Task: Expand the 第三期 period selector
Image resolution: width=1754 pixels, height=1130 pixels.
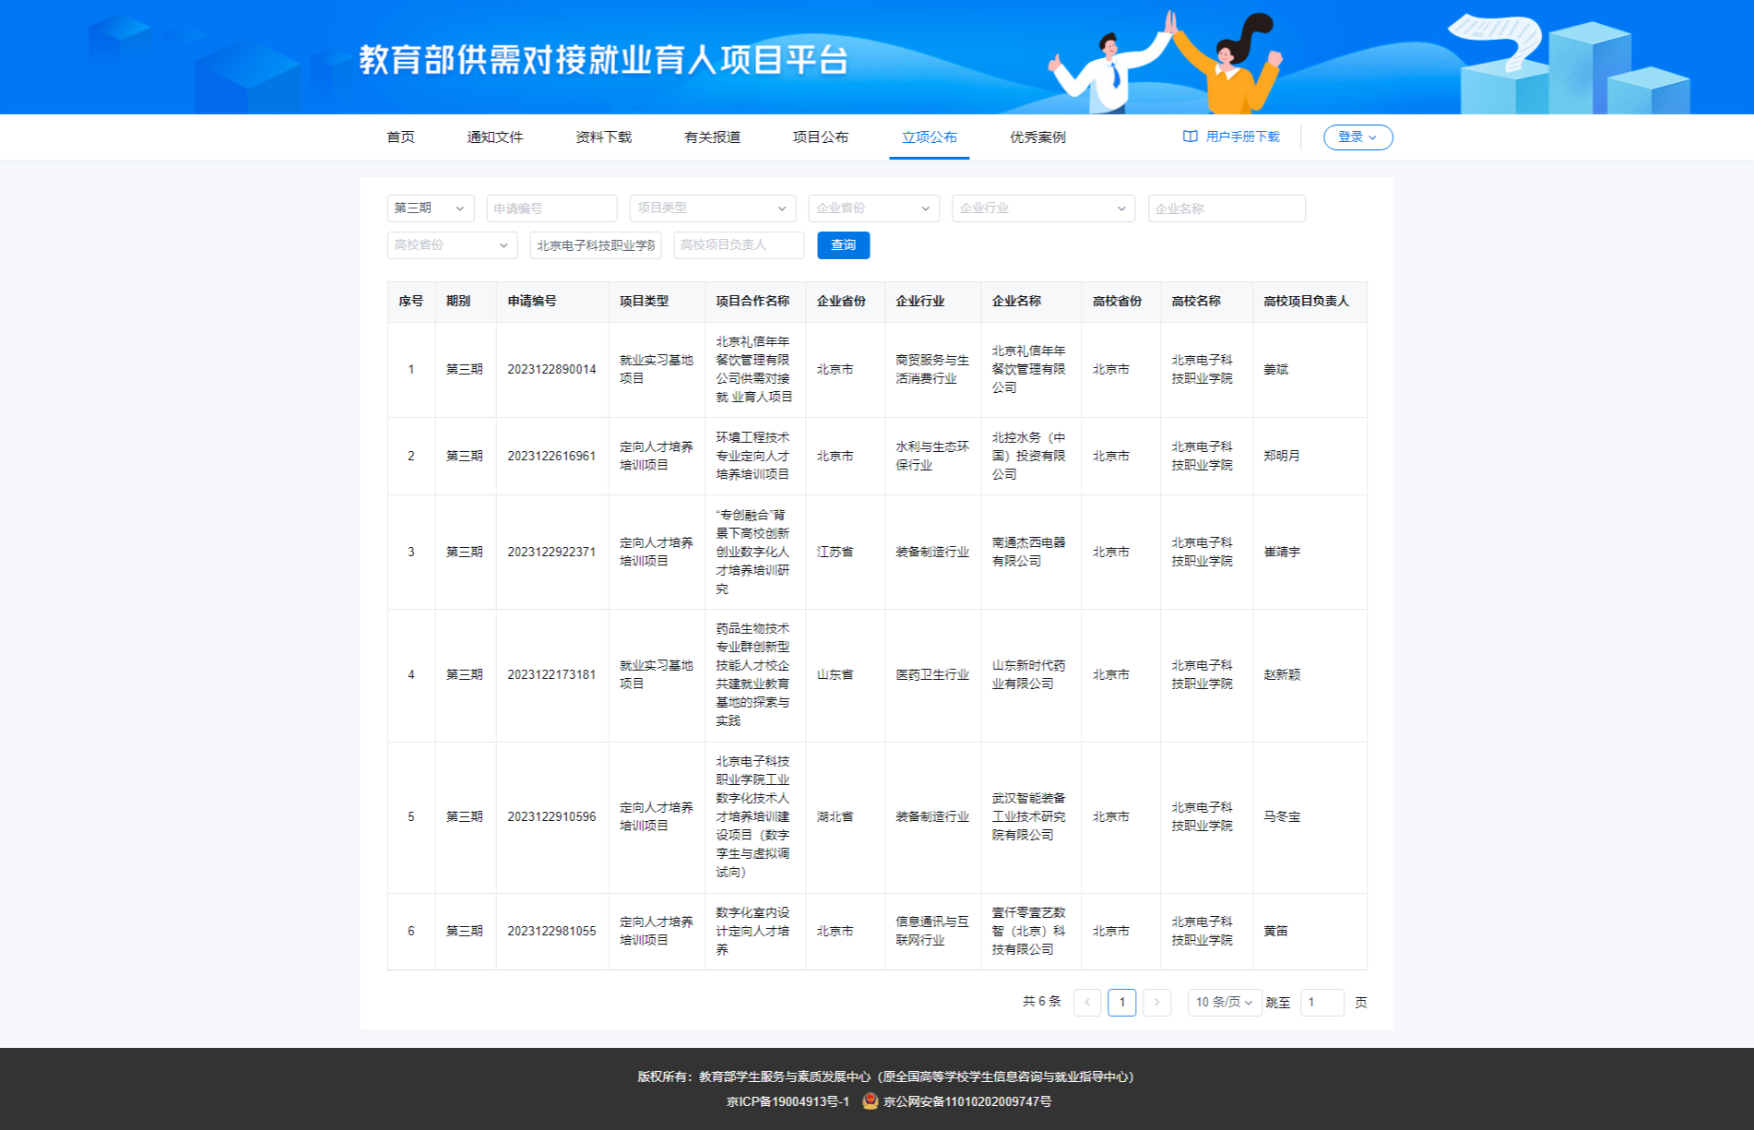Action: pyautogui.click(x=430, y=208)
